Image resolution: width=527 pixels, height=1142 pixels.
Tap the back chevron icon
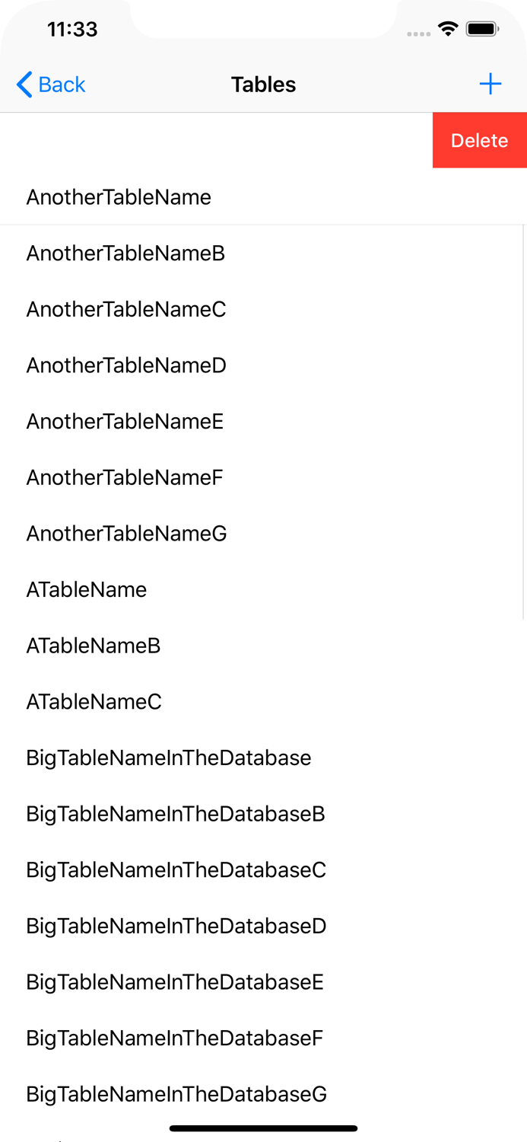pyautogui.click(x=23, y=85)
